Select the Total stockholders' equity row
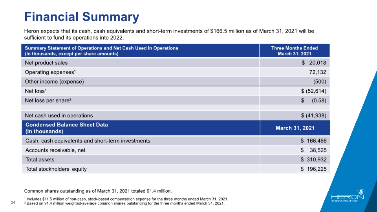This screenshot has height=212, width=377. [176, 169]
